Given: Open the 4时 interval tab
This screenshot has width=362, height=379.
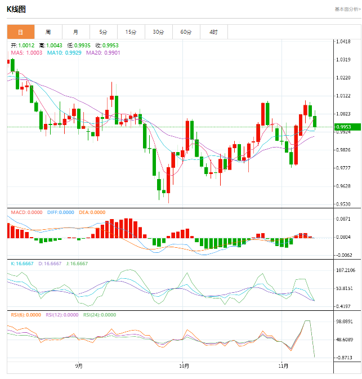Looking at the screenshot, I should 213,32.
